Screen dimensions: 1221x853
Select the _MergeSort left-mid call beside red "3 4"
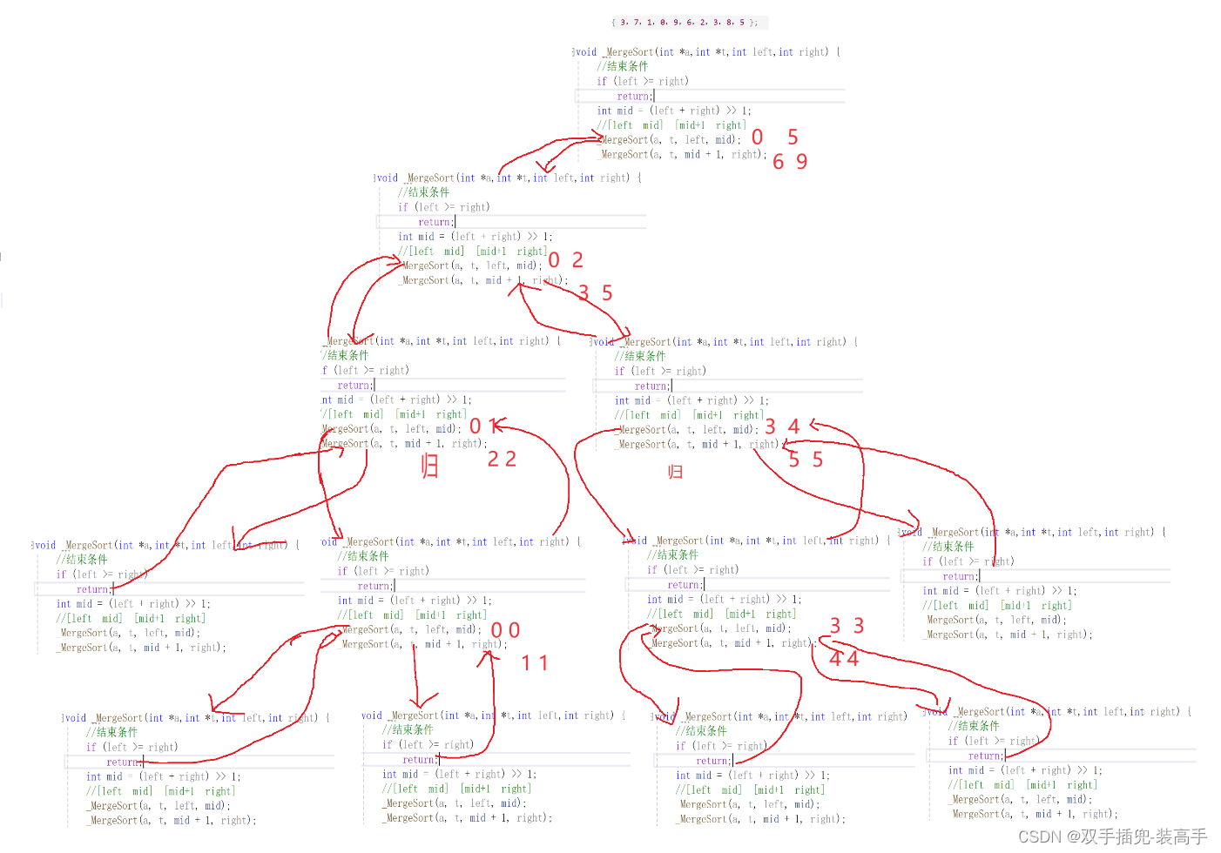[x=688, y=430]
